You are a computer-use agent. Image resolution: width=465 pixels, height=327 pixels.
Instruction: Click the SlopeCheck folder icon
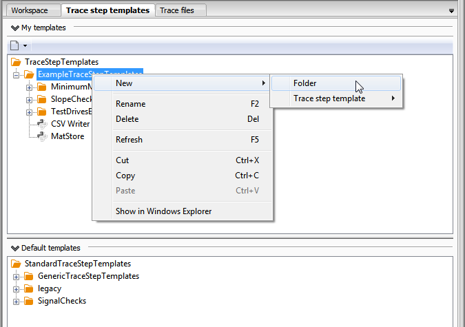click(42, 99)
